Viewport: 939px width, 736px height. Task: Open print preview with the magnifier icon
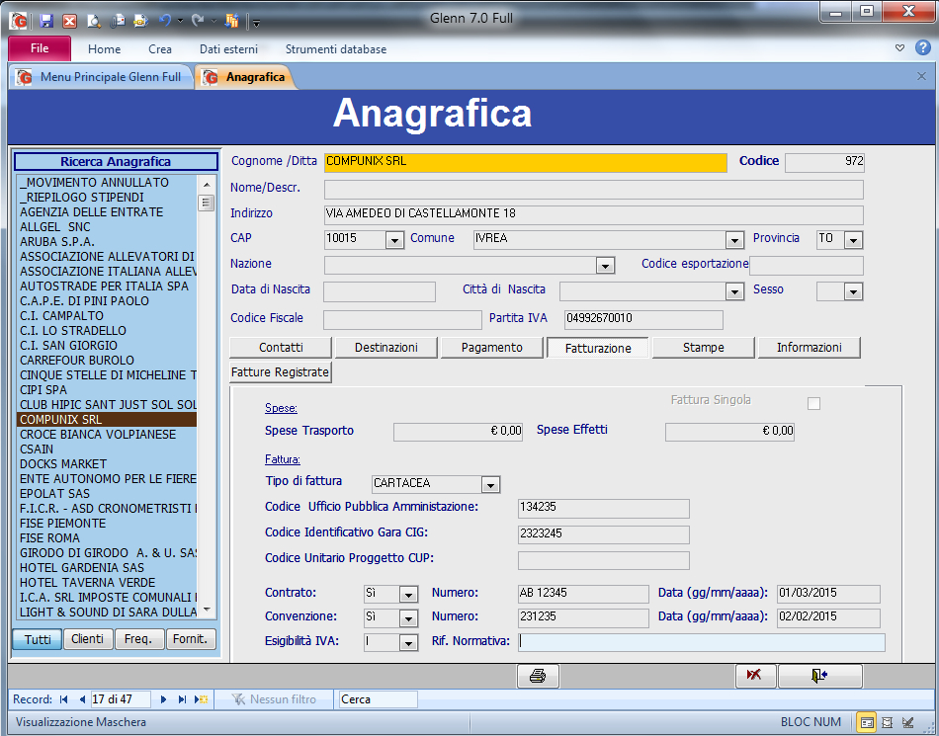[x=94, y=21]
